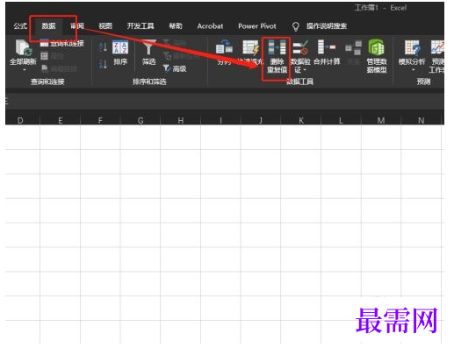
Task: Open Queries and Connections (查询和连接) pane
Action: coord(62,44)
